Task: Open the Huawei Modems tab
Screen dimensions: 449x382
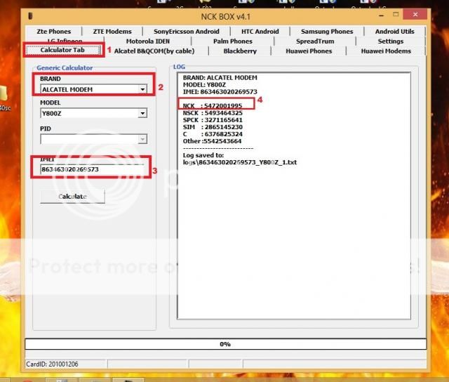Action: (387, 51)
